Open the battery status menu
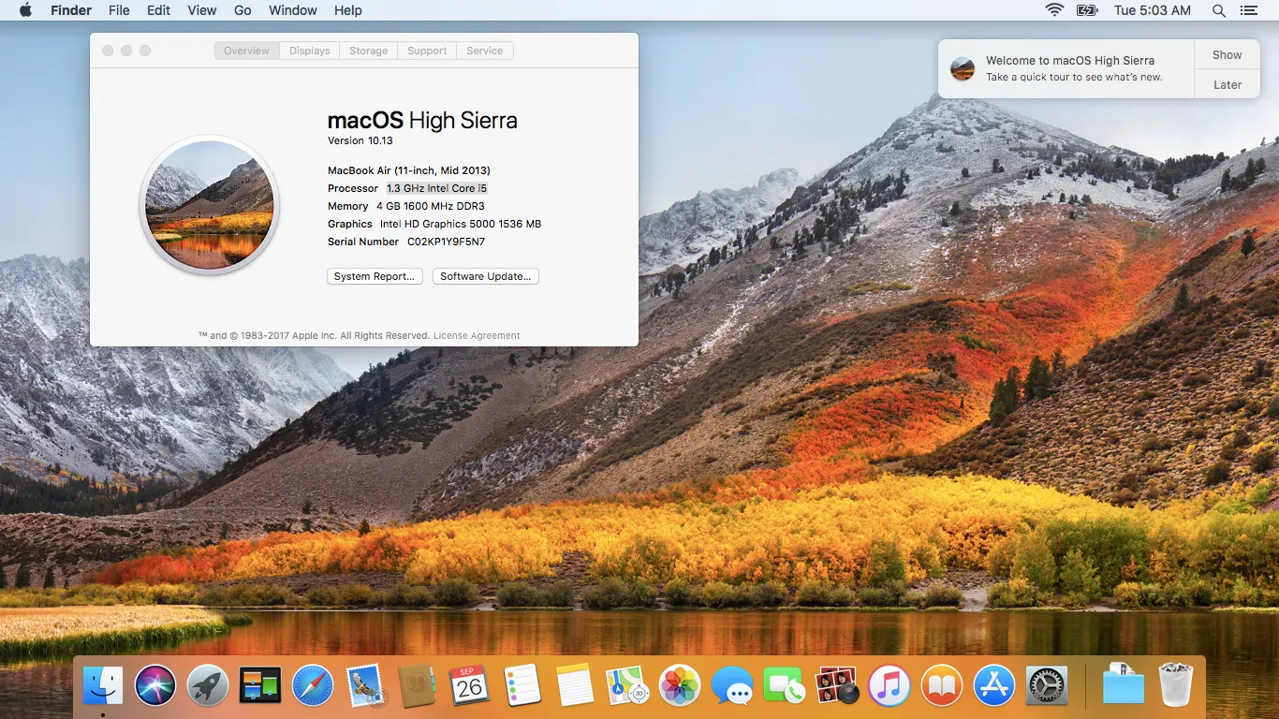 [1086, 10]
